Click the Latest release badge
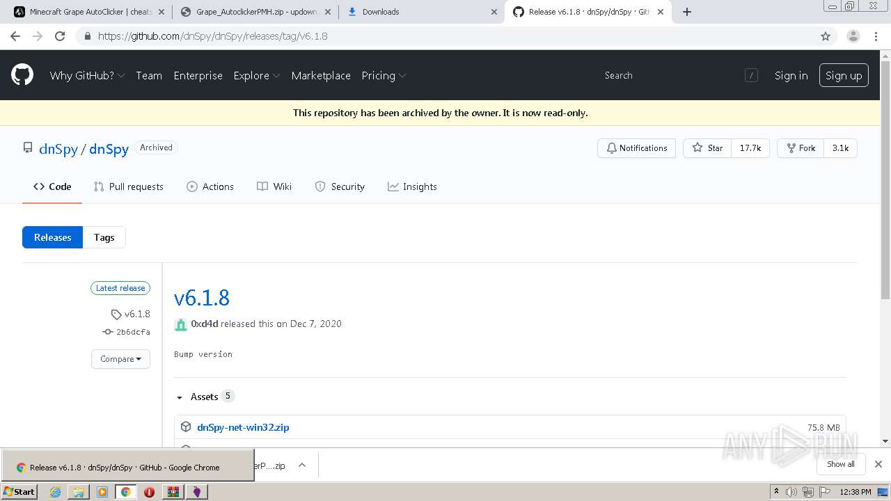 coord(120,288)
